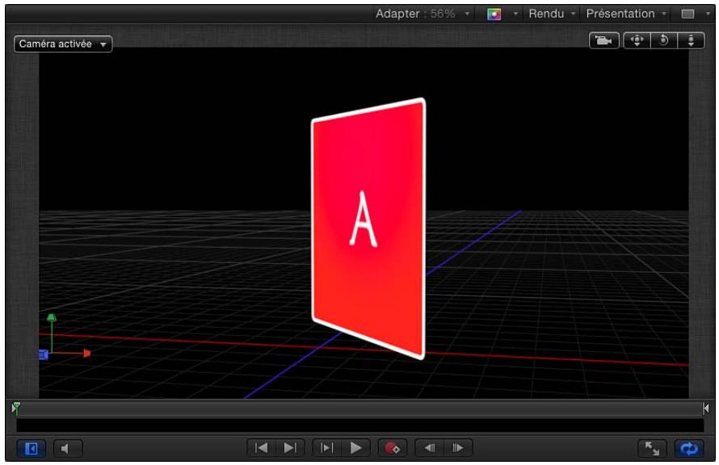Select the Orbit camera tool
719x465 pixels.
pyautogui.click(x=663, y=41)
